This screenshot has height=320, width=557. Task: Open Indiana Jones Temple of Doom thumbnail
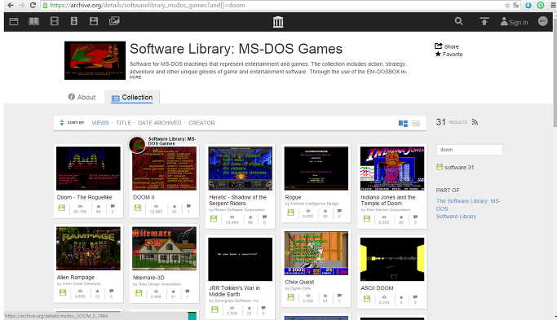pos(392,169)
